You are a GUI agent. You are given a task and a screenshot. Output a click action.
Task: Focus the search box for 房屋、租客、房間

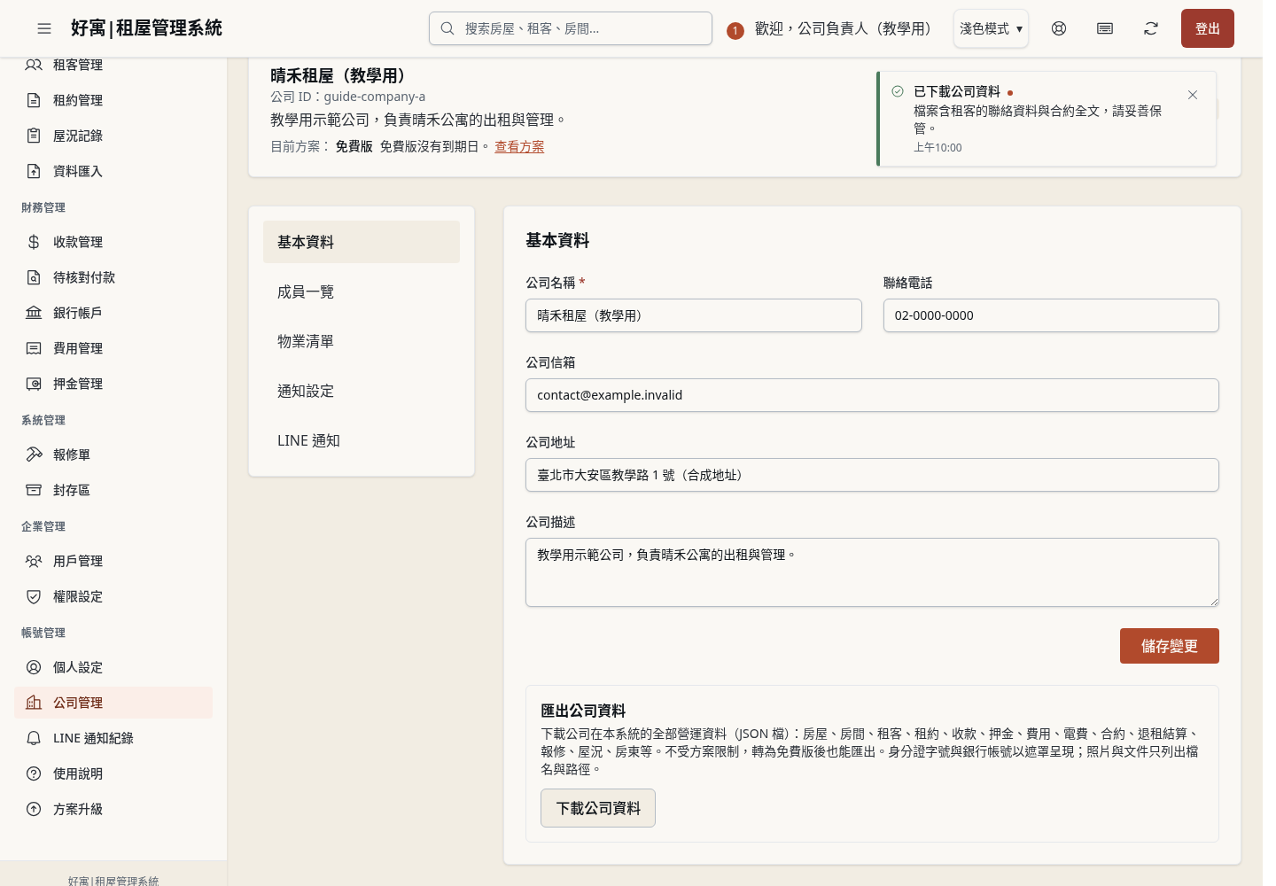click(571, 28)
